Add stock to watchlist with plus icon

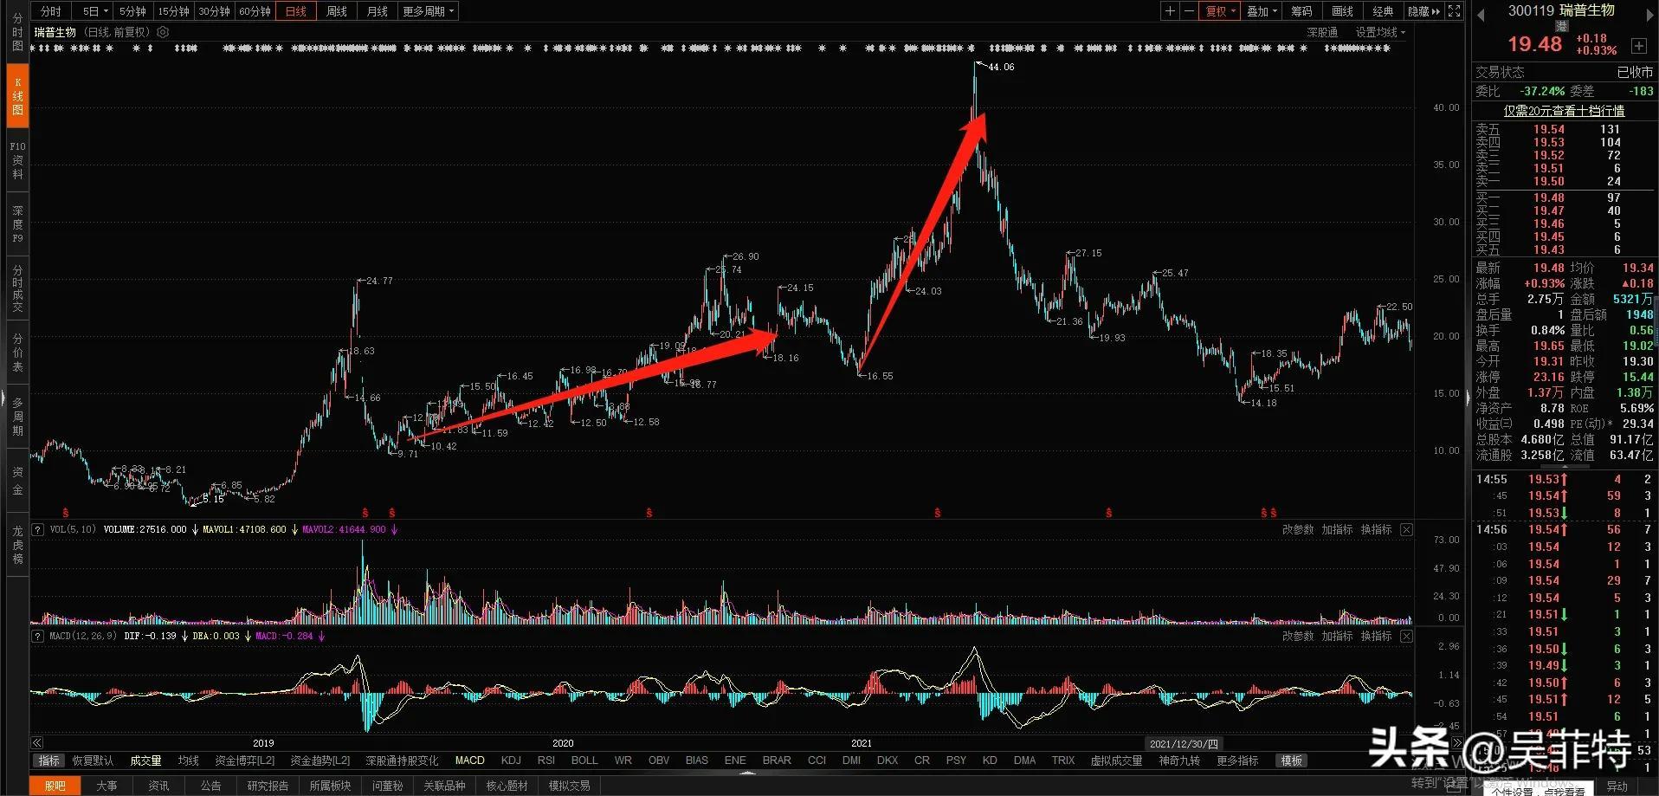[x=1638, y=45]
